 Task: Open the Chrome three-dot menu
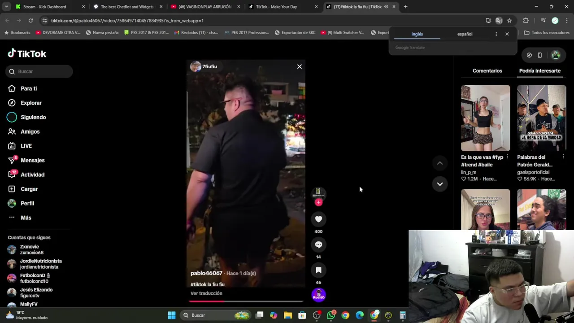click(x=567, y=21)
